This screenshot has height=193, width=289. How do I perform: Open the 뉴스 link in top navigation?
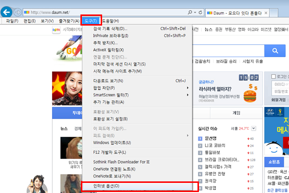pyautogui.click(x=209, y=29)
